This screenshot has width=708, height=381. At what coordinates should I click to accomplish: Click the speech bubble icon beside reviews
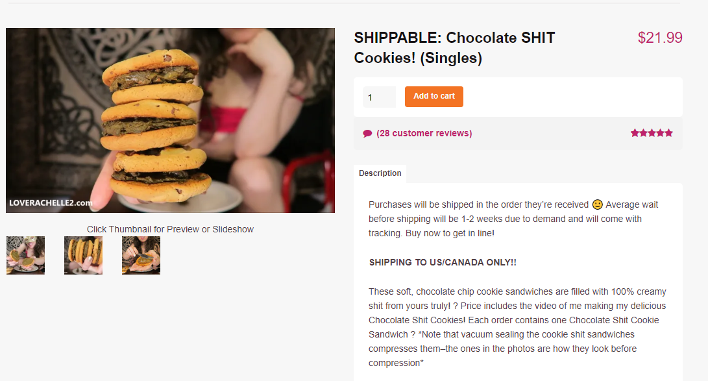[367, 134]
